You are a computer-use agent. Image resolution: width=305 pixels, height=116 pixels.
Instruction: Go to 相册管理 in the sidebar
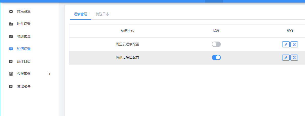(24, 36)
